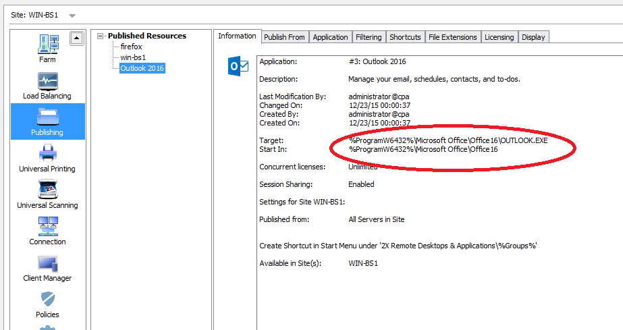
Task: Open the Connection section icon
Action: tap(48, 226)
